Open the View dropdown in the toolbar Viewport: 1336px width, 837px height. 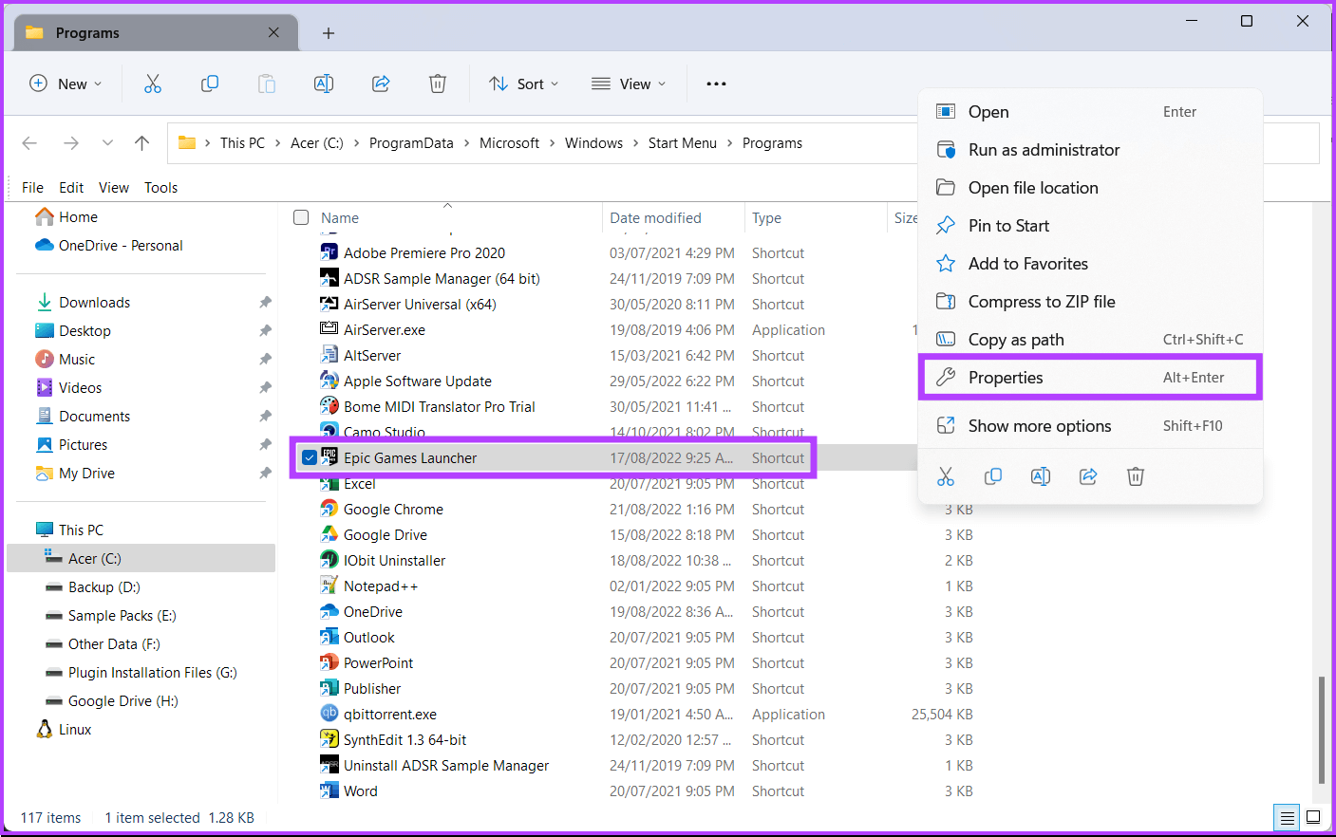(x=629, y=84)
